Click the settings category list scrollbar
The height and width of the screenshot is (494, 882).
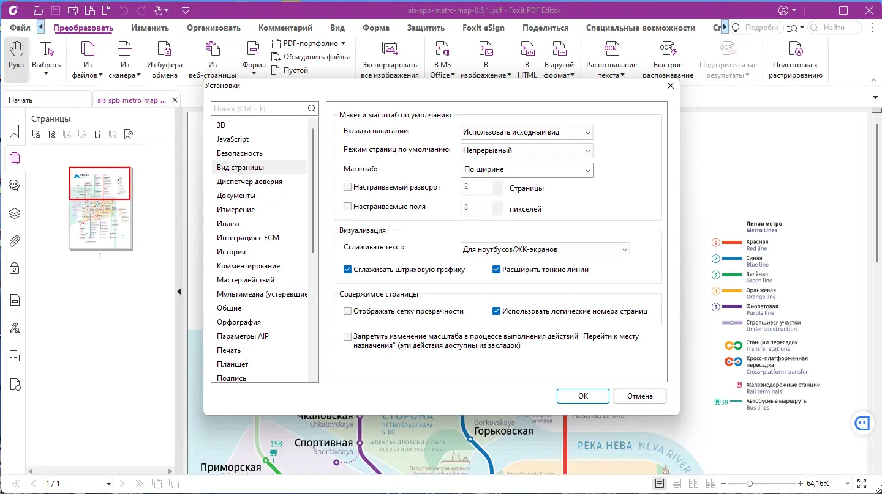coord(313,190)
